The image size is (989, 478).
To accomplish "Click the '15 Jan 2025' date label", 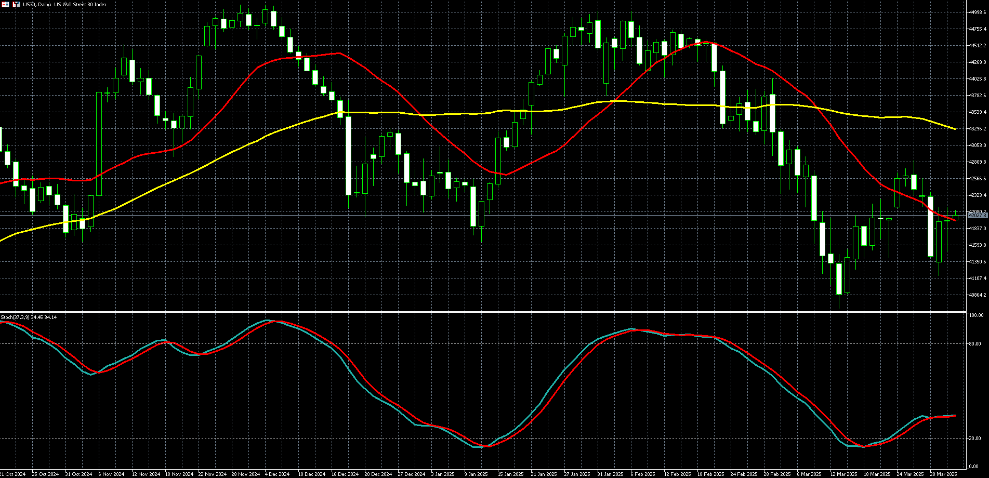I will (511, 474).
